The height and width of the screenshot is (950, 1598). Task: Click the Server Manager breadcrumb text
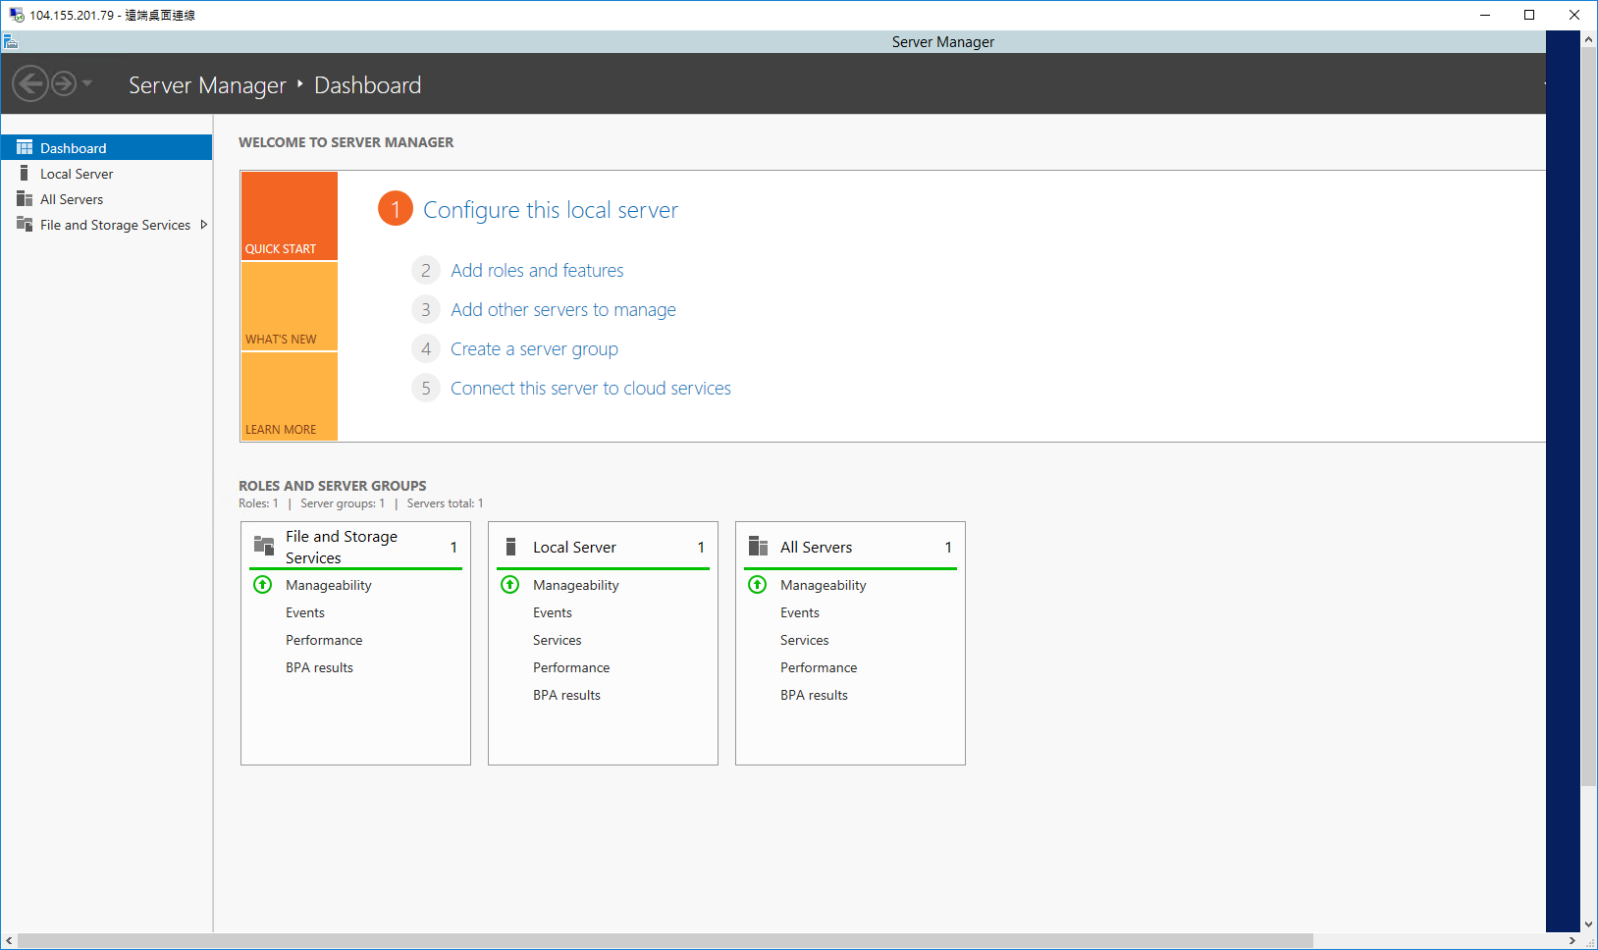point(207,85)
